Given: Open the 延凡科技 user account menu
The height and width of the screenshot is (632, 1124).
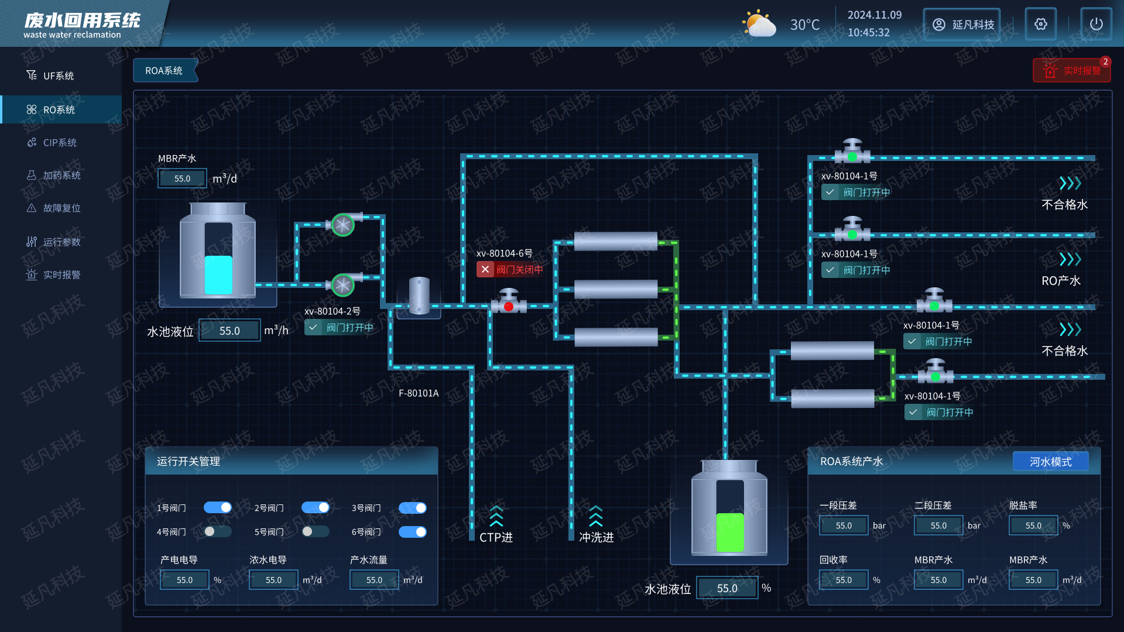Looking at the screenshot, I should (x=962, y=25).
